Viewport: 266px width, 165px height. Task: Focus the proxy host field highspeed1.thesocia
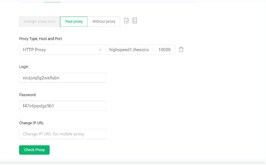click(x=129, y=50)
